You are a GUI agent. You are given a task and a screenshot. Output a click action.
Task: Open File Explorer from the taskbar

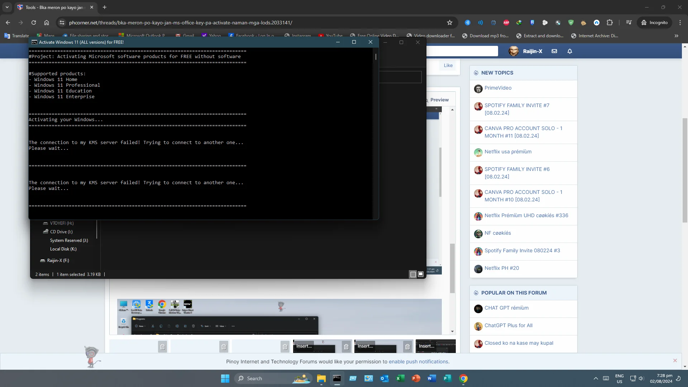[x=321, y=378]
